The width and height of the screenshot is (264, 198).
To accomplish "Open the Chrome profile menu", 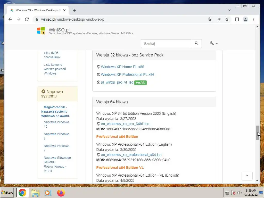I will 245,19.
